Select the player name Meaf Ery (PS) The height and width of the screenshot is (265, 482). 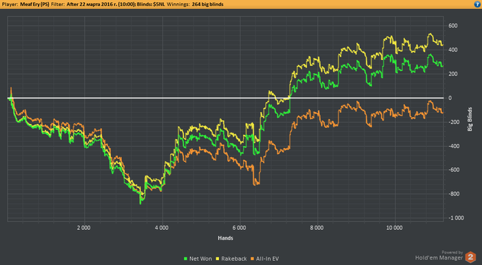click(x=34, y=4)
